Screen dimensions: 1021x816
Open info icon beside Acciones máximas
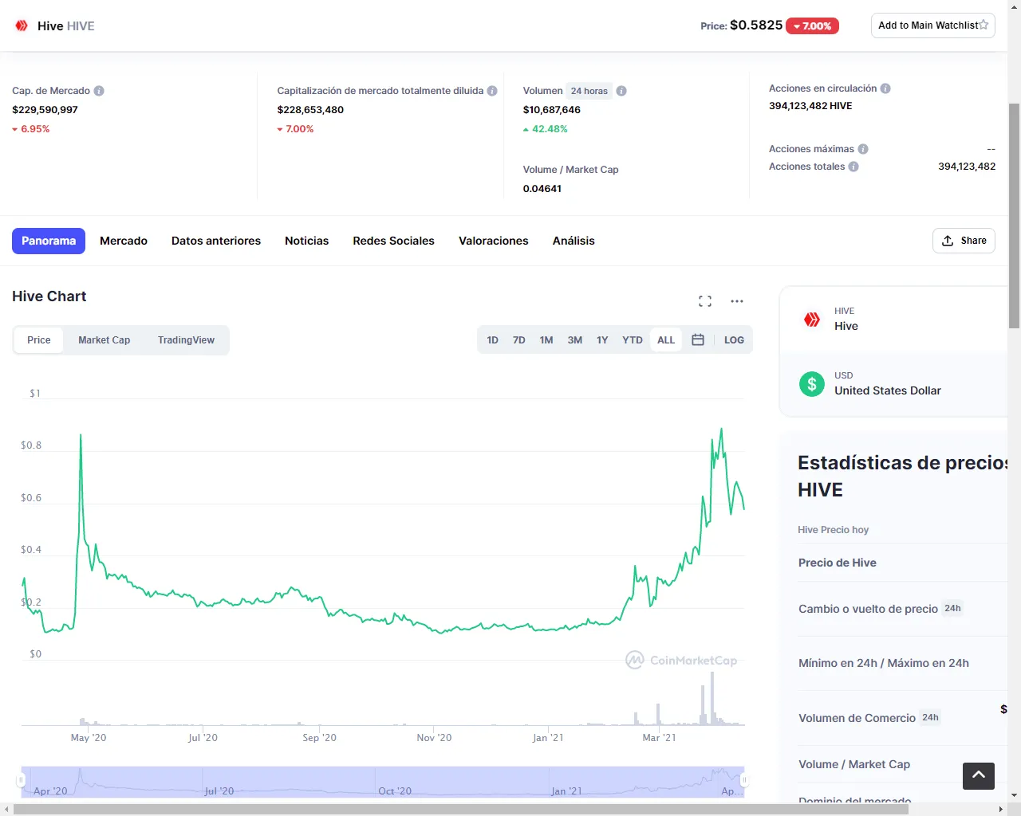coord(863,149)
